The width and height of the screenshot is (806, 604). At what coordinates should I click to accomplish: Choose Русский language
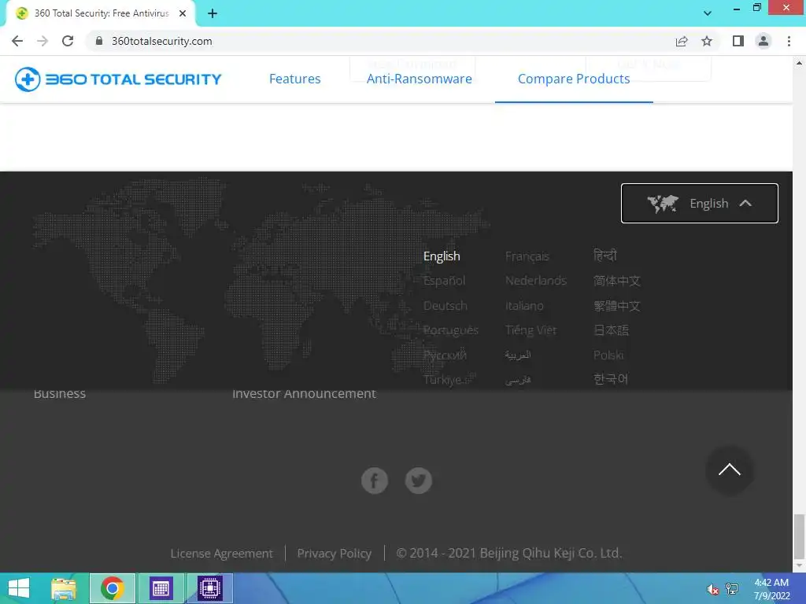[x=445, y=355]
